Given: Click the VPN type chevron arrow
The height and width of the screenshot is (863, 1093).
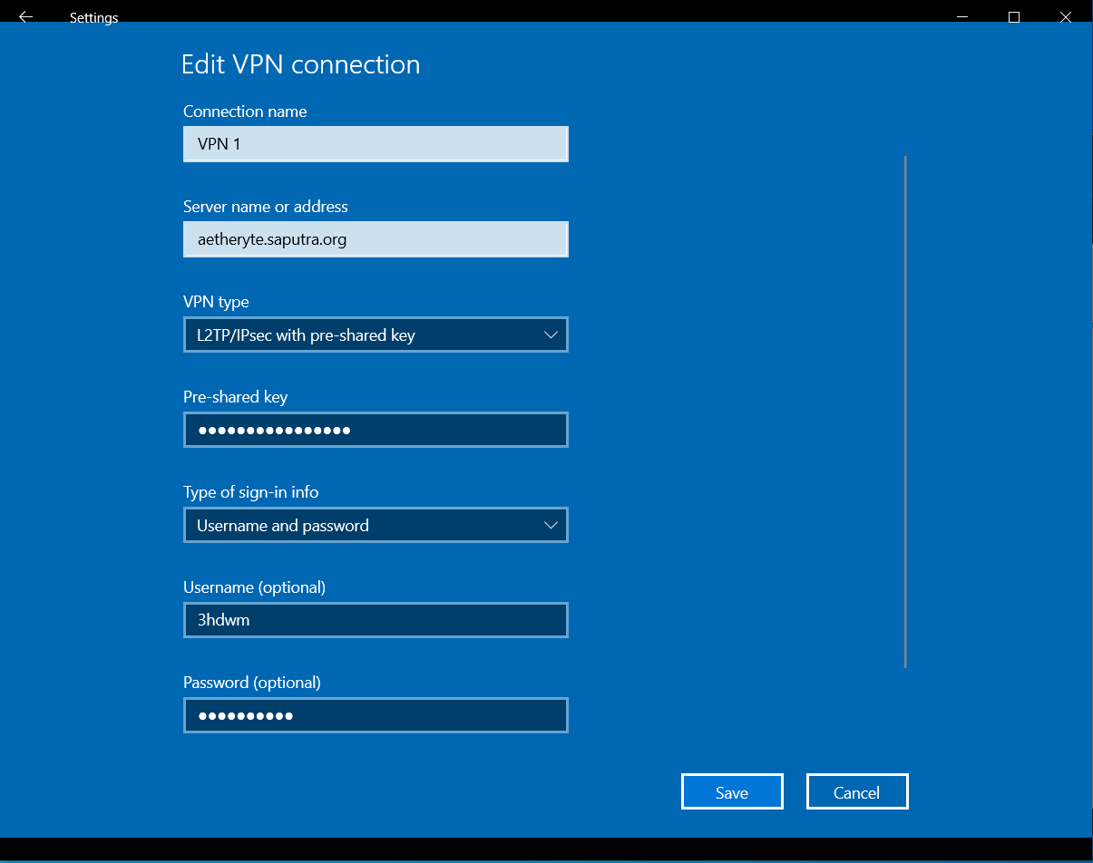Looking at the screenshot, I should pos(551,335).
